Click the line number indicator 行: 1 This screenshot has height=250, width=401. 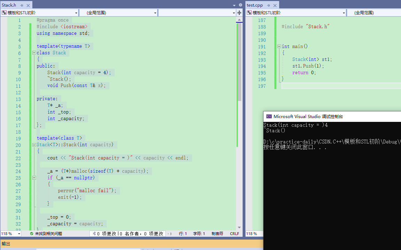pyautogui.click(x=183, y=234)
